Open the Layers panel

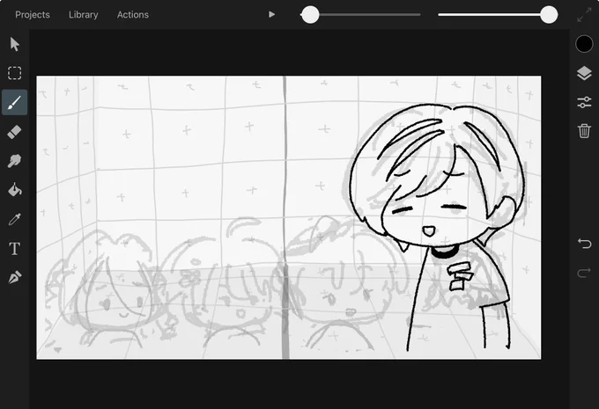(x=584, y=73)
